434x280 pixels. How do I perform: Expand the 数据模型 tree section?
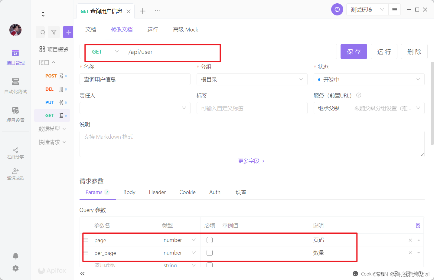[x=52, y=129]
